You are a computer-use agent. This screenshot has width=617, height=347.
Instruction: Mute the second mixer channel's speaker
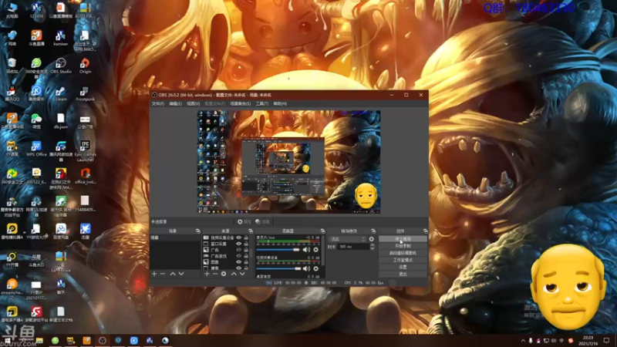click(x=306, y=268)
